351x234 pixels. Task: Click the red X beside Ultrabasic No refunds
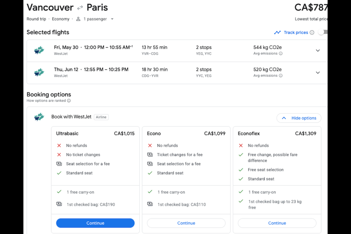[59, 146]
